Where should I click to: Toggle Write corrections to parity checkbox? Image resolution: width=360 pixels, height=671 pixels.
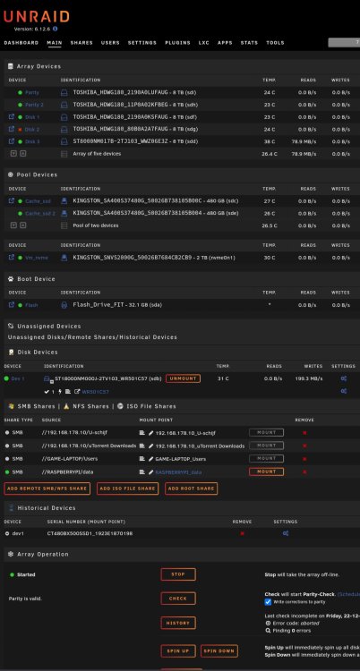pos(268,602)
